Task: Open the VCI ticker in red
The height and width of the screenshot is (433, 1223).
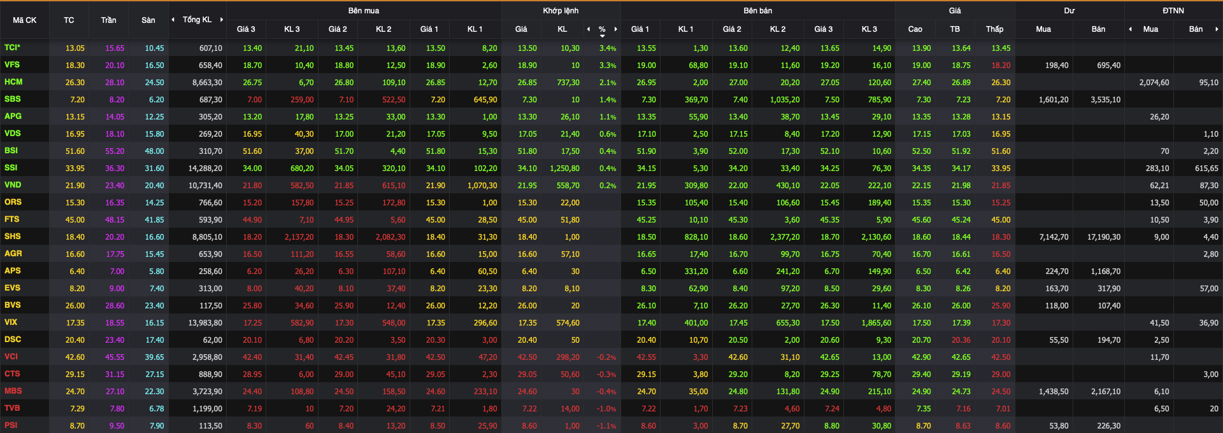Action: (x=11, y=357)
